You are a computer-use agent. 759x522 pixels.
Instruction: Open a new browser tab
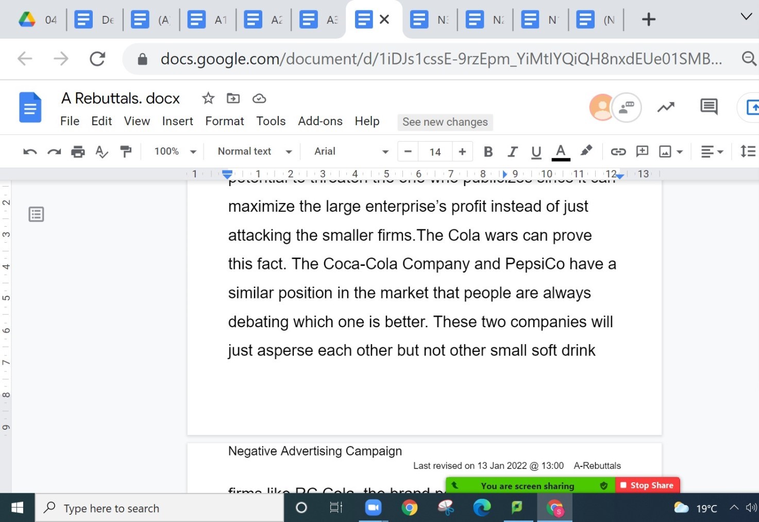coord(649,20)
